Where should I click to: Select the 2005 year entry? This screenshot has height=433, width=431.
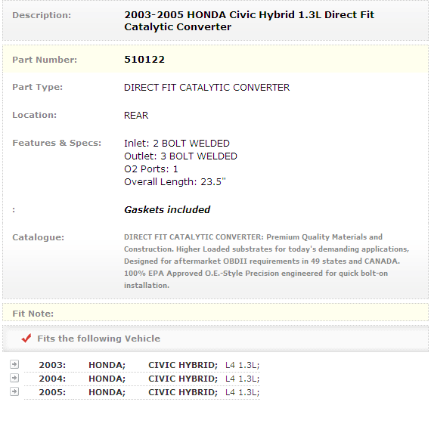point(52,392)
